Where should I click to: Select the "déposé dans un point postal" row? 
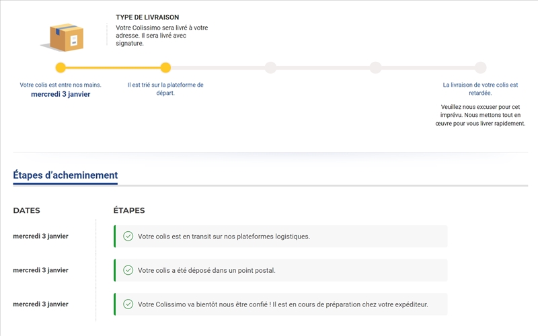(281, 270)
